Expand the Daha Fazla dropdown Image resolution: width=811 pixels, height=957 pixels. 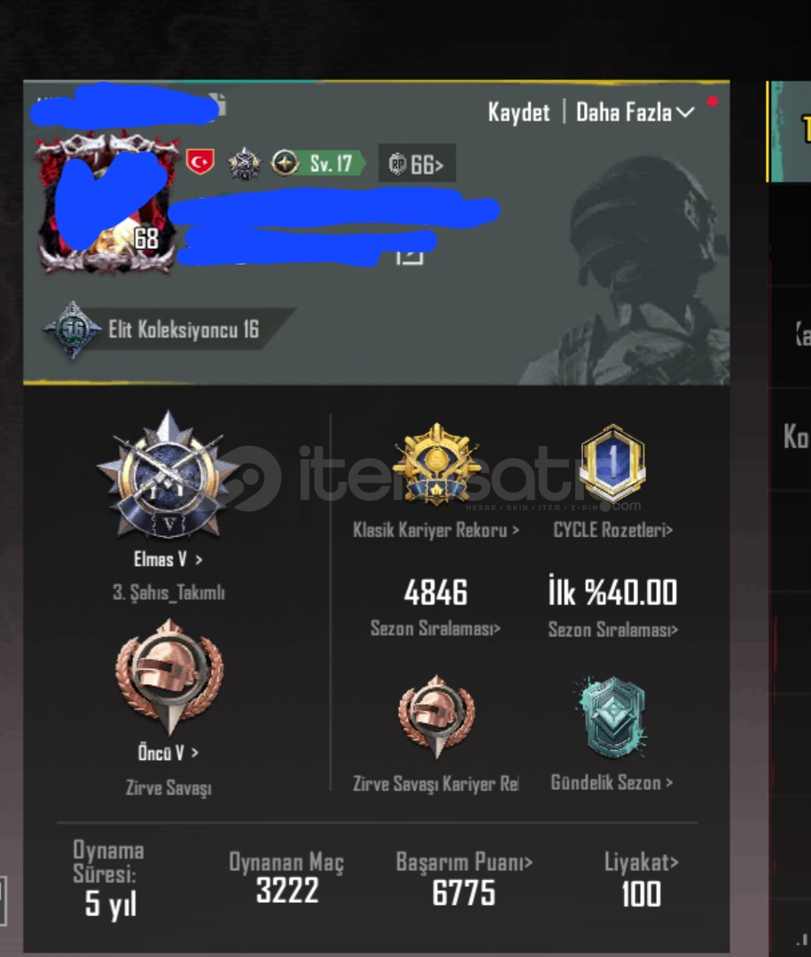coord(636,113)
